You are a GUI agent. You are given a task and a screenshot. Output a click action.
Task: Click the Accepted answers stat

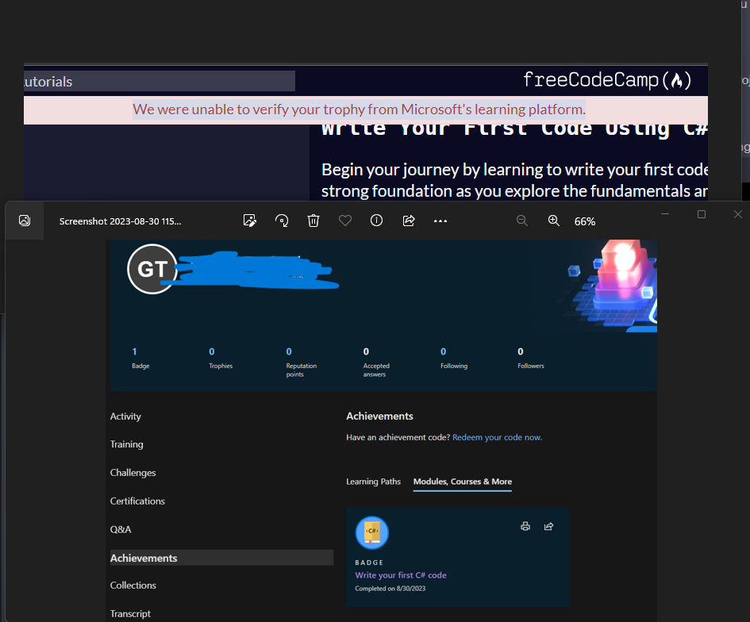point(376,363)
